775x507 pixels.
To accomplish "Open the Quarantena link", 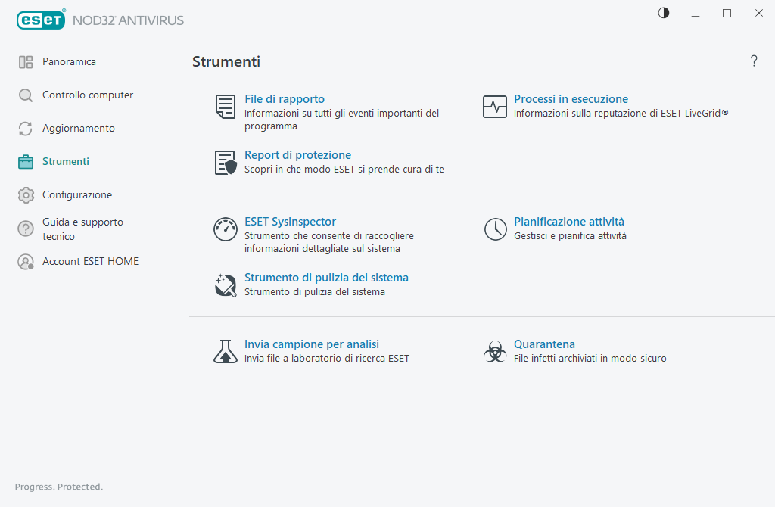I will (x=544, y=344).
